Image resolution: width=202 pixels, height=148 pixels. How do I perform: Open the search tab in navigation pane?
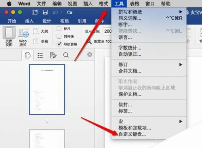(66, 55)
